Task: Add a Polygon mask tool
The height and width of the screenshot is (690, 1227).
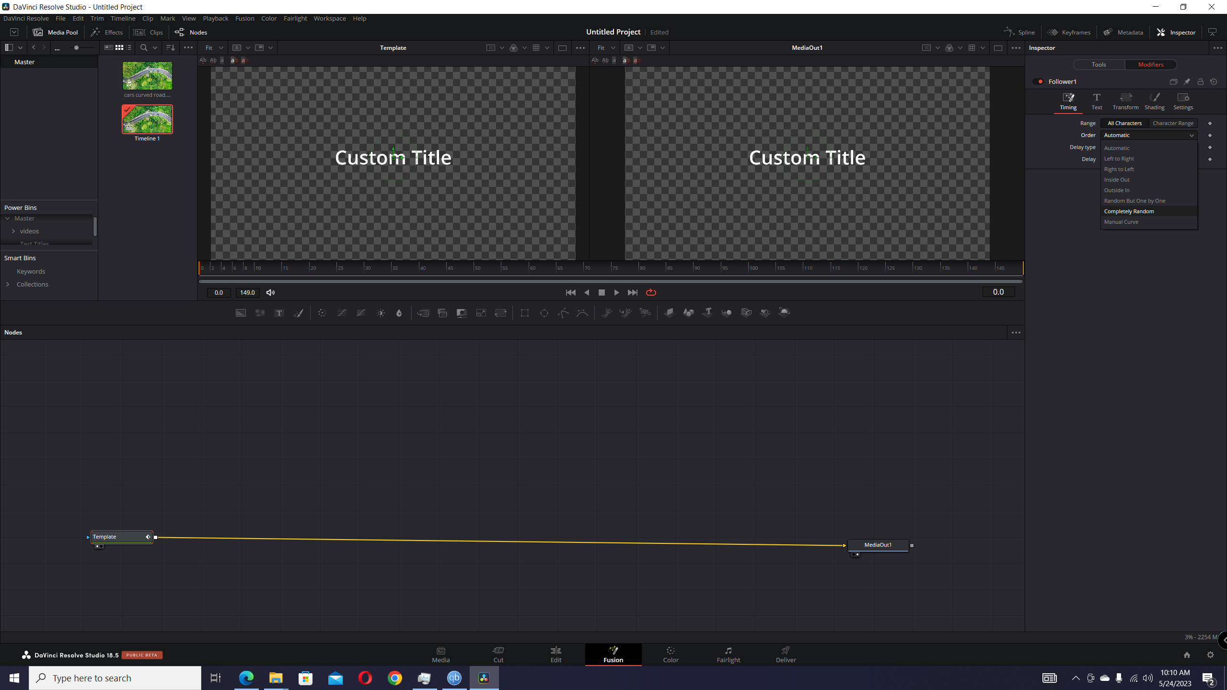Action: (563, 313)
